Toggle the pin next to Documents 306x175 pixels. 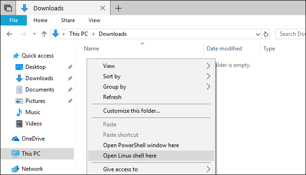pyautogui.click(x=70, y=90)
